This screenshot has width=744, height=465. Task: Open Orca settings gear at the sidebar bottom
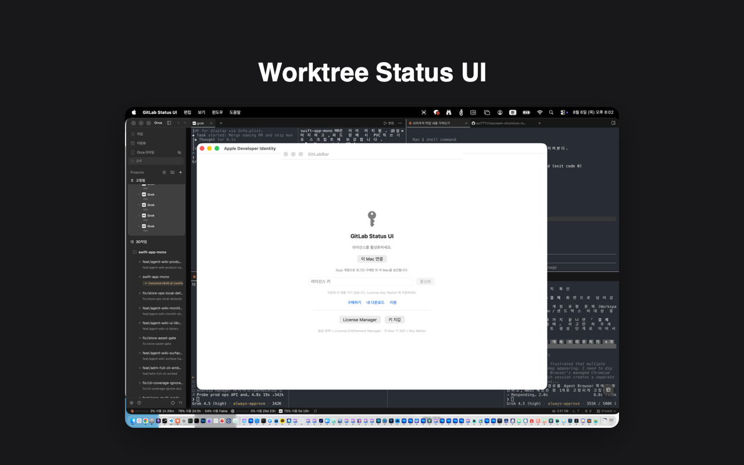(131, 402)
